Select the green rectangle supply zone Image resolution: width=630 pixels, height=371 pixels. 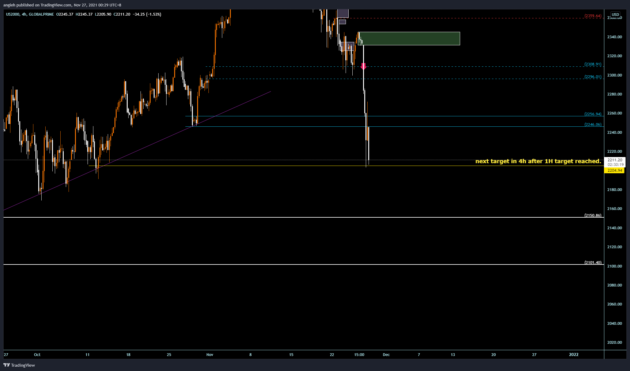pos(409,39)
